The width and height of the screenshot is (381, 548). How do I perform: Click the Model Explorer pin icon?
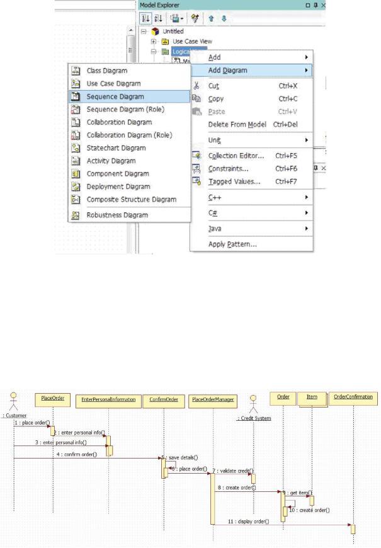(x=316, y=5)
